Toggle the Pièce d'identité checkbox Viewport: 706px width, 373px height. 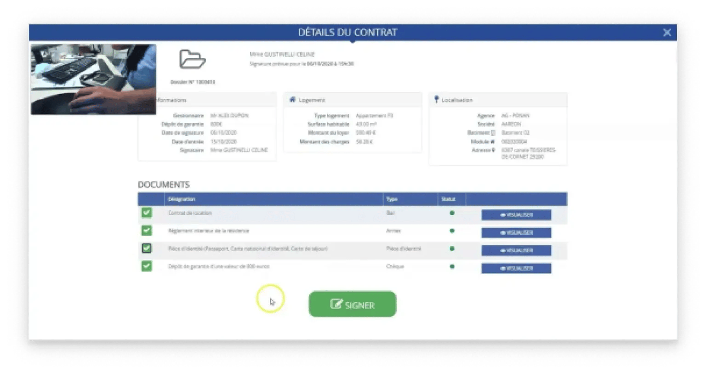147,249
